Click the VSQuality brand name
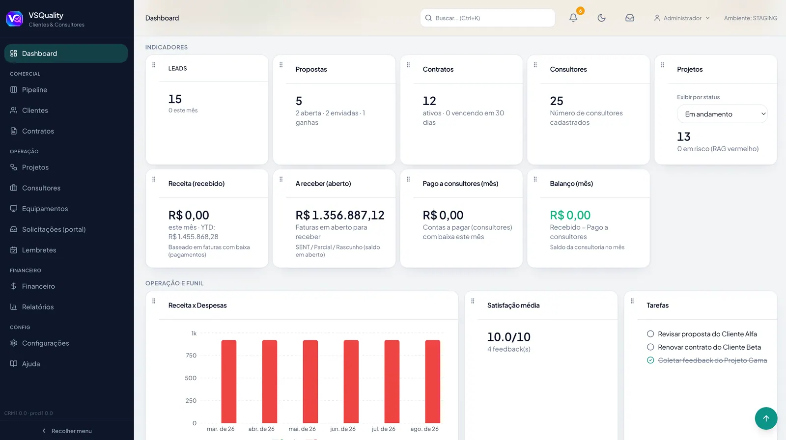This screenshot has height=440, width=786. [x=46, y=15]
